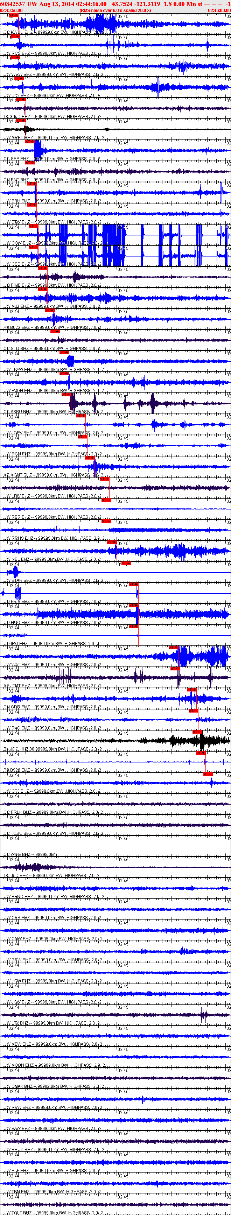This screenshot has width=231, height=1215.
Task: Select the CC.WIFE.BHZ station label
Action: tap(30, 855)
